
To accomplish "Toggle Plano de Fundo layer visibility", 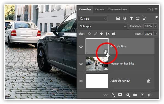I will point(81,81).
